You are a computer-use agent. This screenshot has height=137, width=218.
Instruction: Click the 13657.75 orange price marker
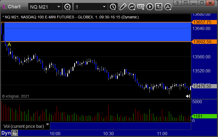[204, 22]
